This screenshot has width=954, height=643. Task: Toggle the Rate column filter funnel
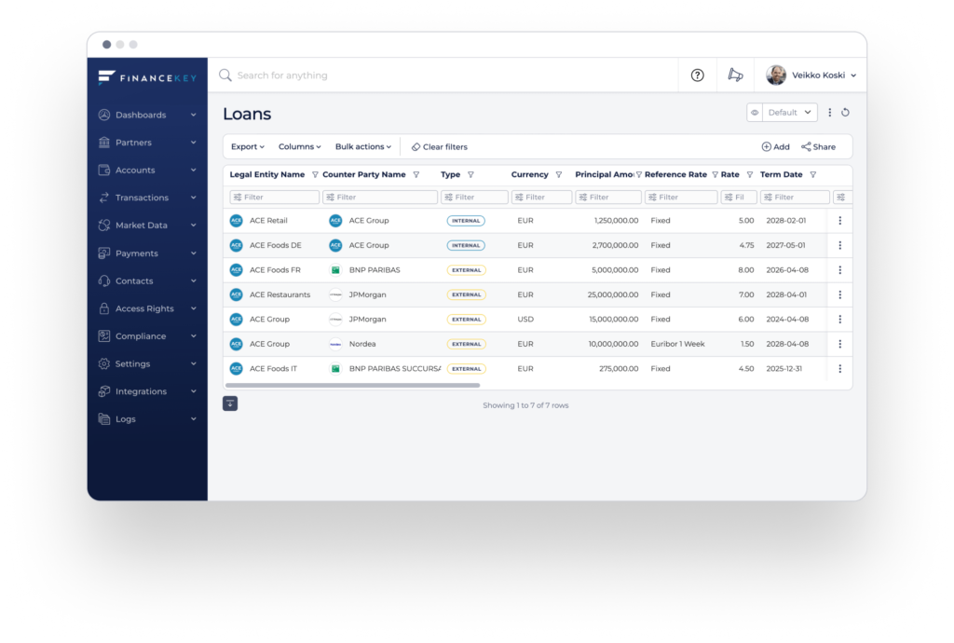click(750, 174)
